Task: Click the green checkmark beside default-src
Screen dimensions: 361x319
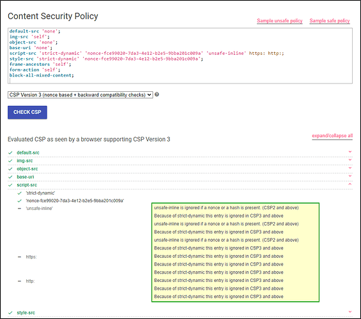Action: click(x=10, y=152)
